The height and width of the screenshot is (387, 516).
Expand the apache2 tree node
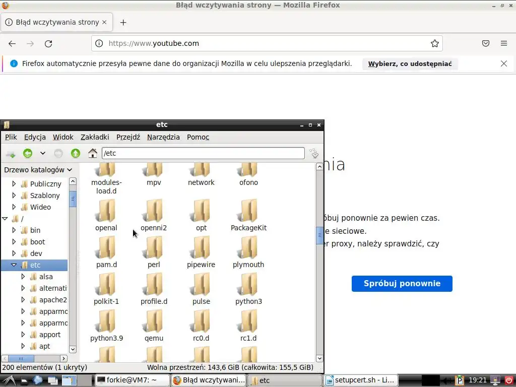pyautogui.click(x=23, y=299)
